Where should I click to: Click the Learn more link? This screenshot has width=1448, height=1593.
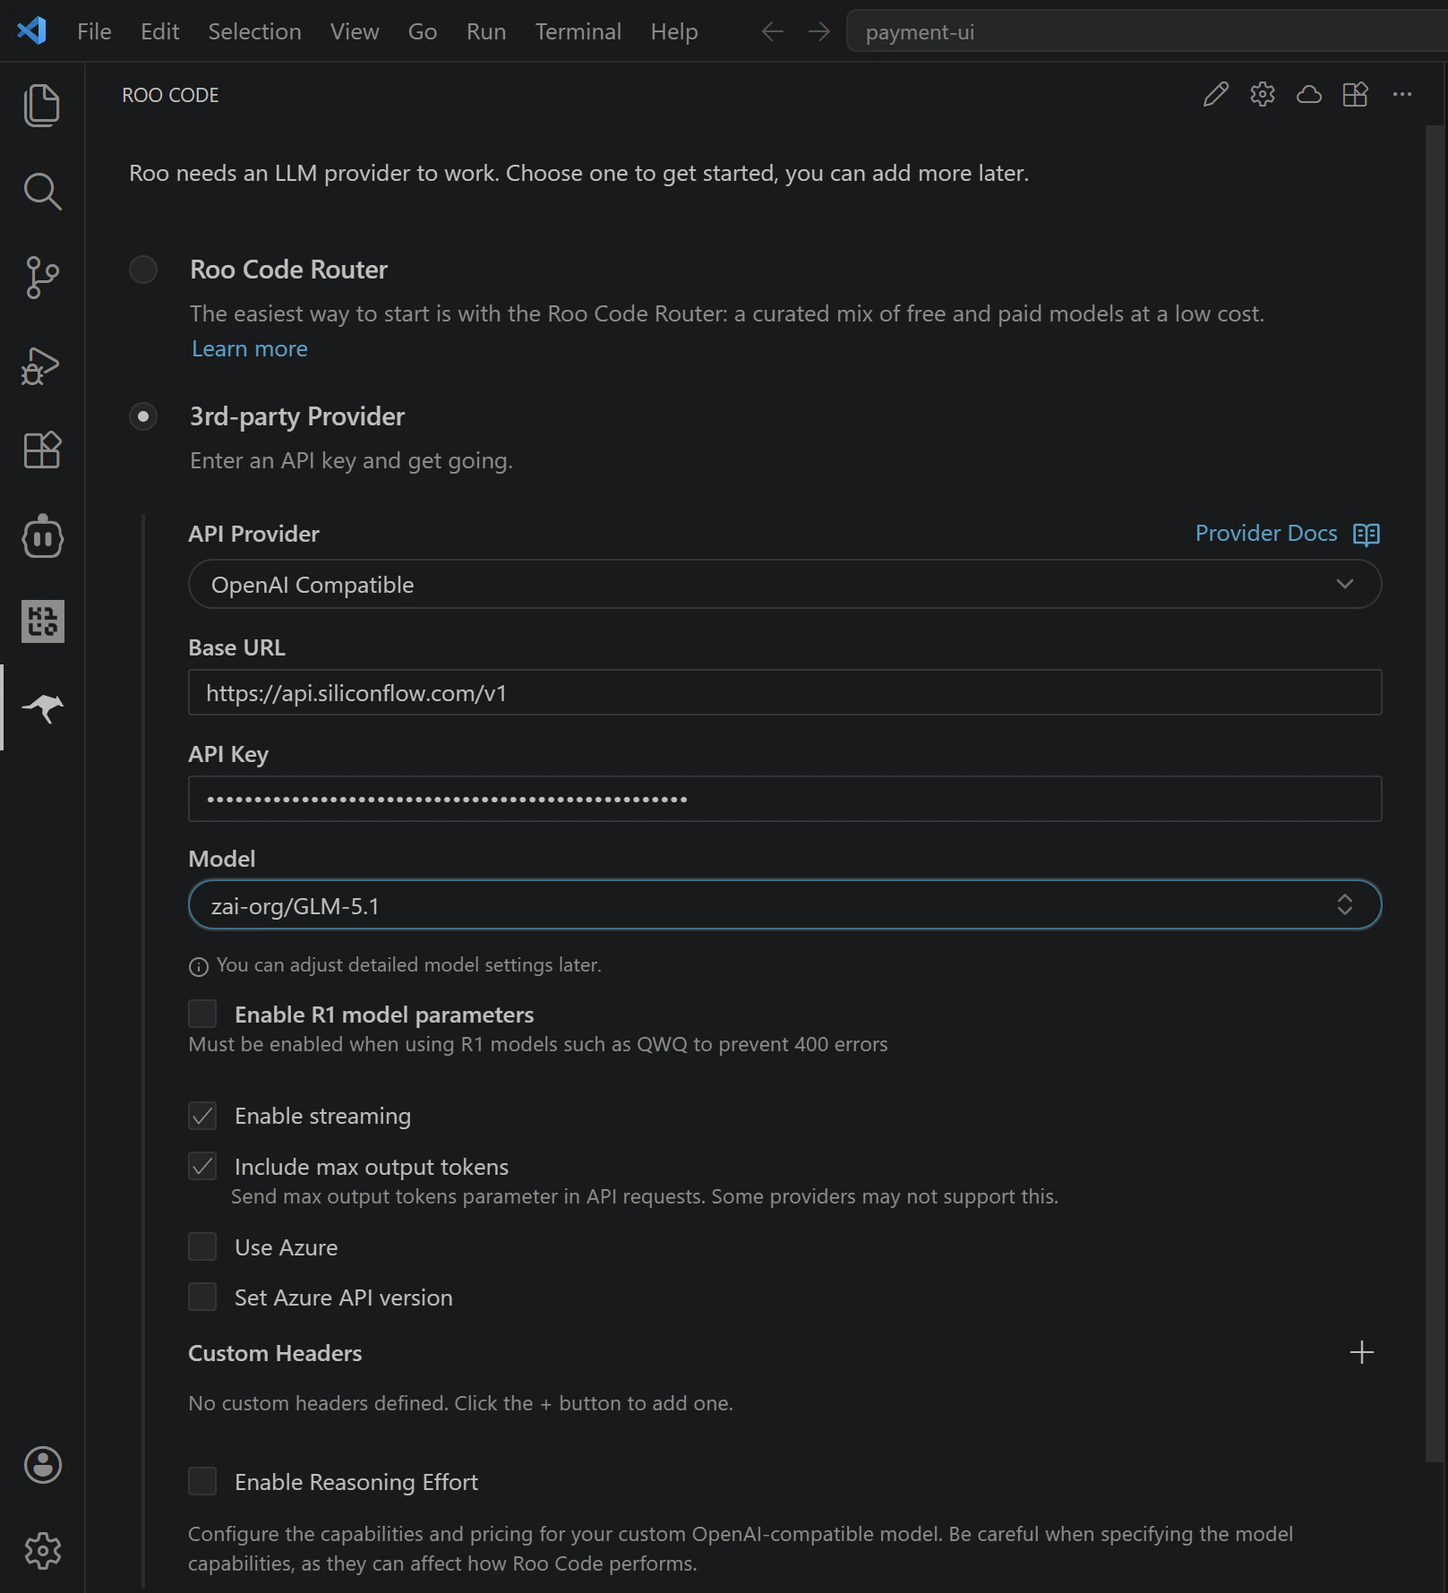click(249, 348)
